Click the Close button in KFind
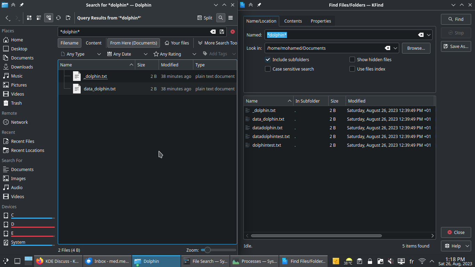The image size is (475, 267). pyautogui.click(x=456, y=232)
